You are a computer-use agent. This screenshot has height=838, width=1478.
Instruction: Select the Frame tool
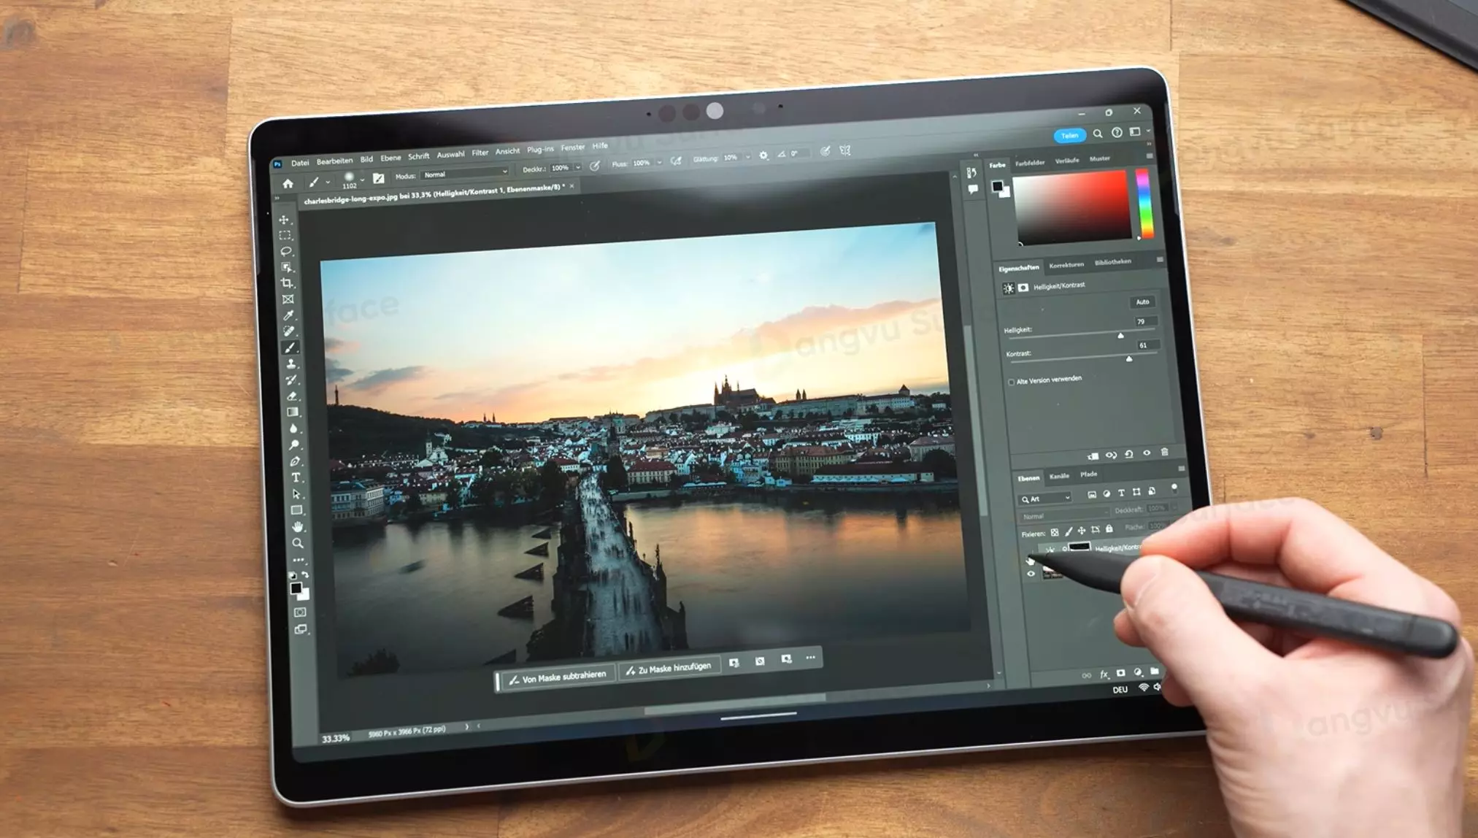click(x=288, y=299)
